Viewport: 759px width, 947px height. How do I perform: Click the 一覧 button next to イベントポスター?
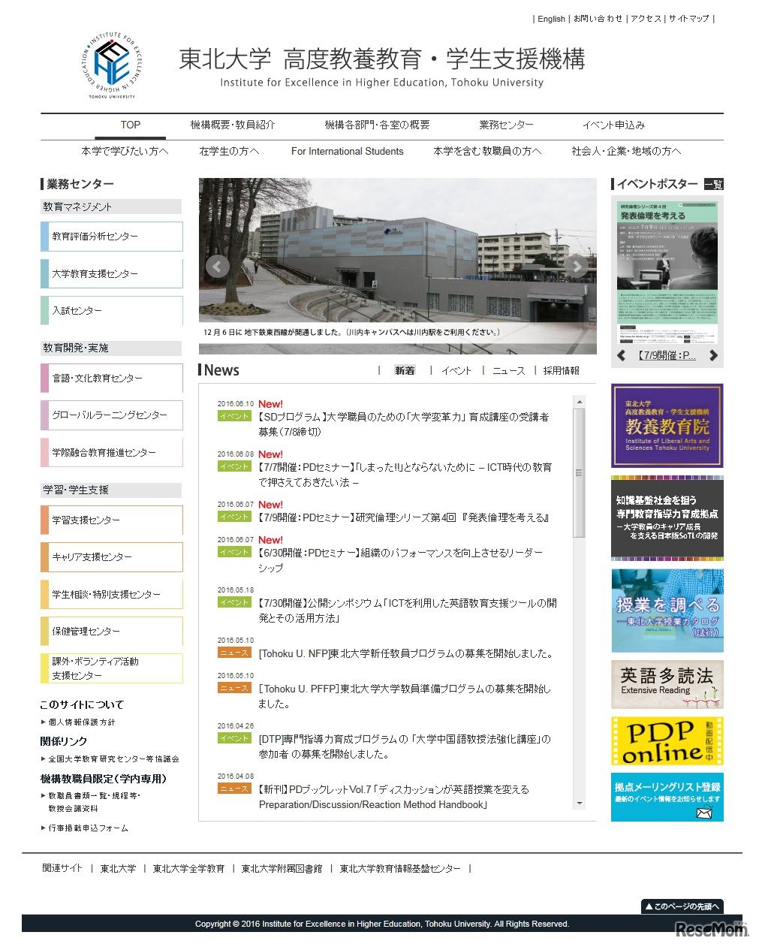(x=715, y=184)
